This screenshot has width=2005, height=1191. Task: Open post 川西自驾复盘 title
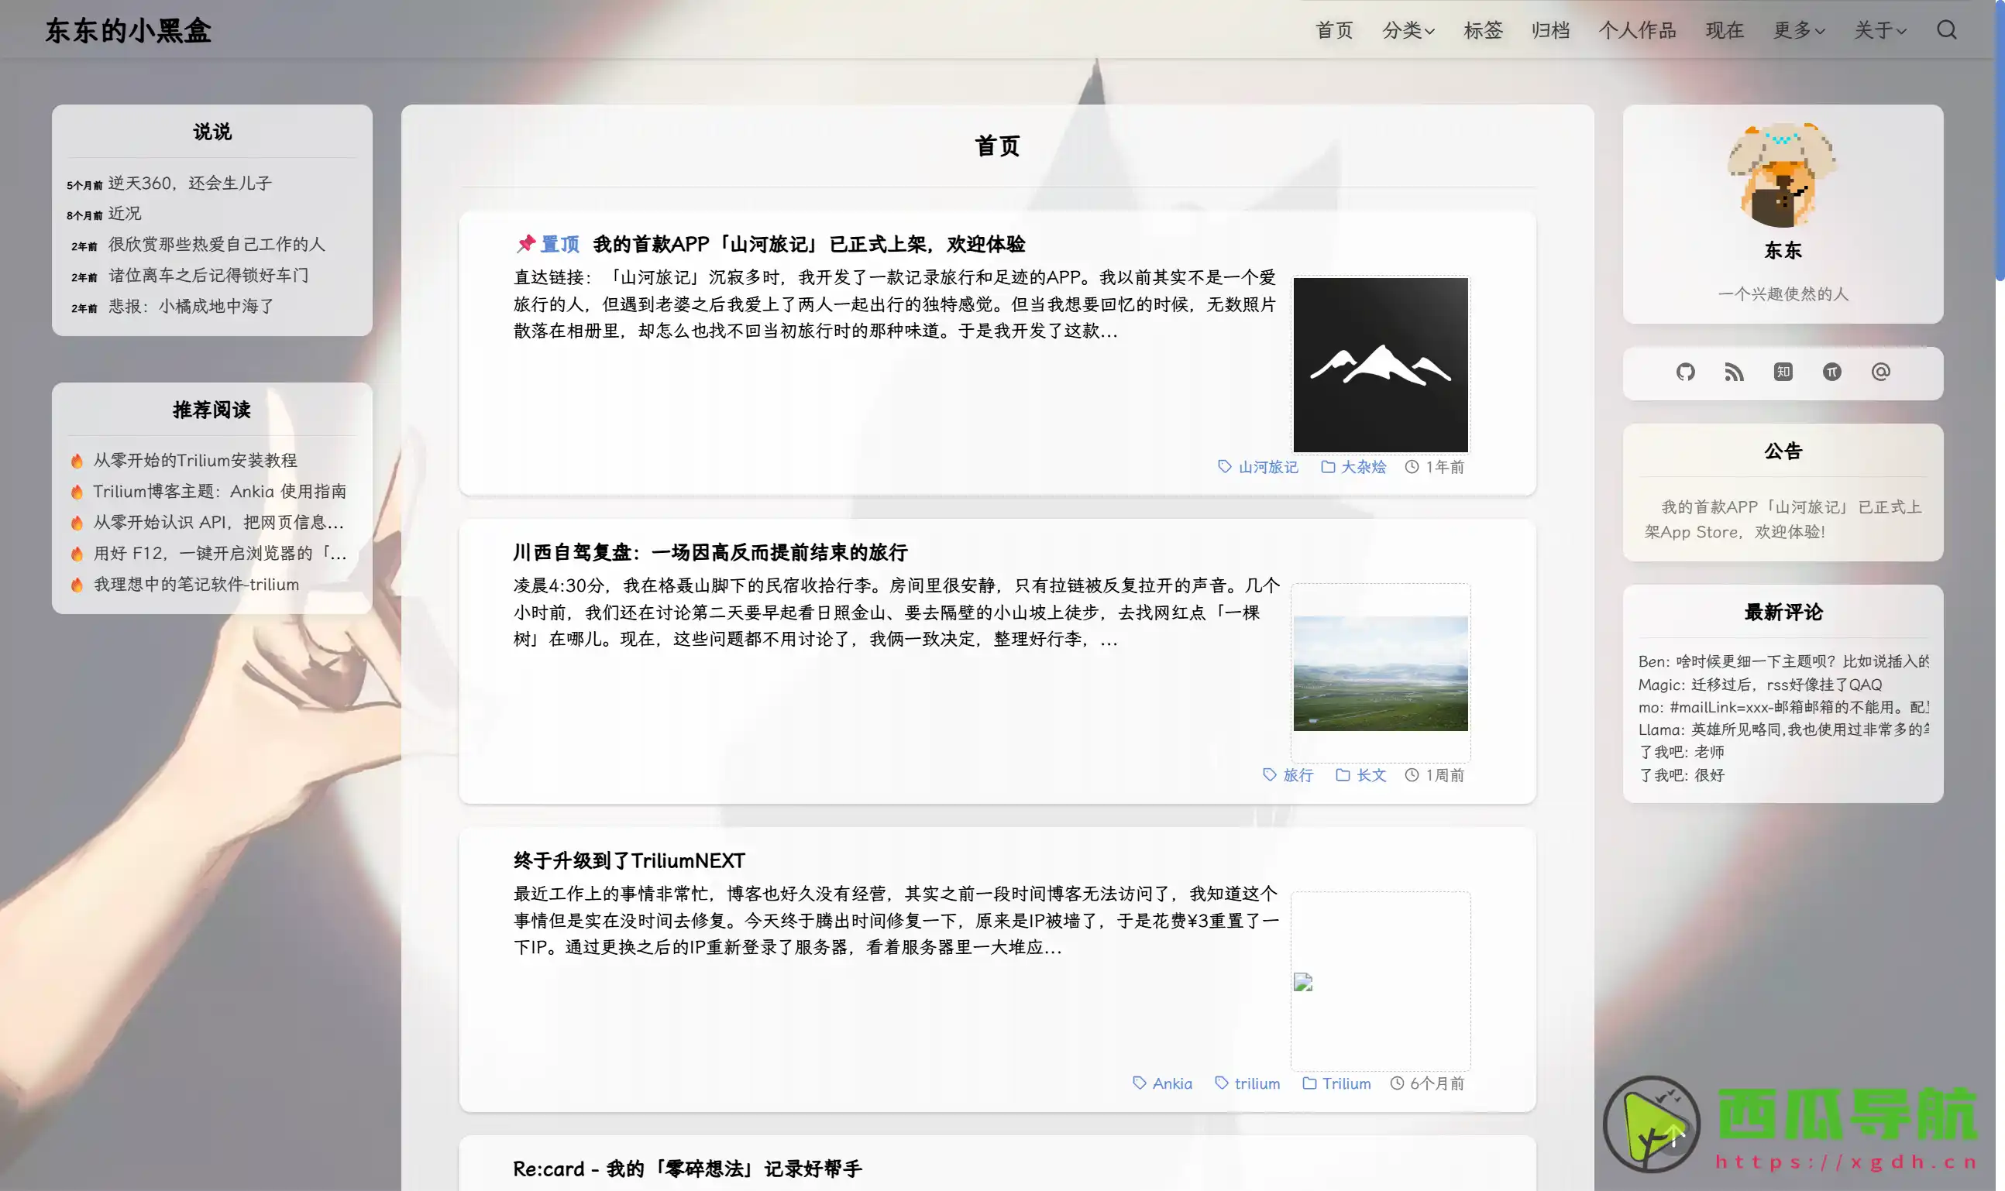tap(710, 552)
